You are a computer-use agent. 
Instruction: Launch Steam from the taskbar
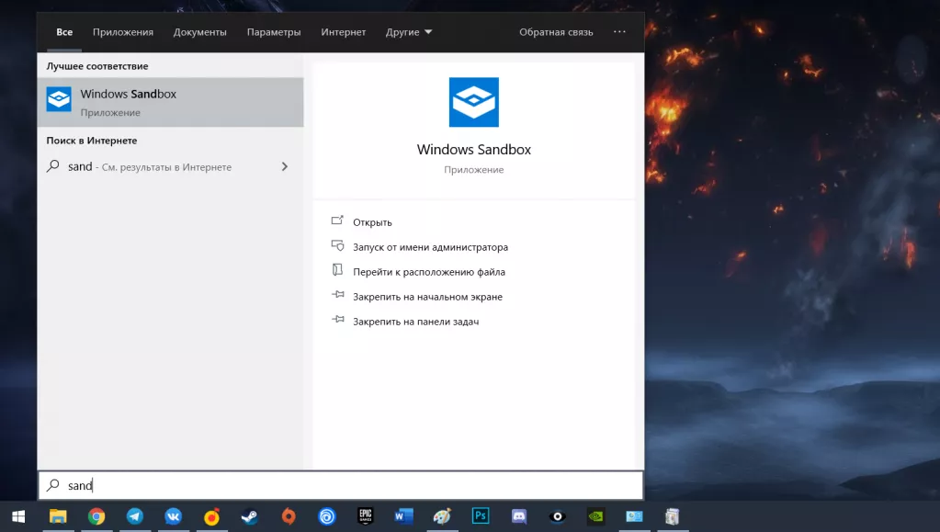(250, 516)
